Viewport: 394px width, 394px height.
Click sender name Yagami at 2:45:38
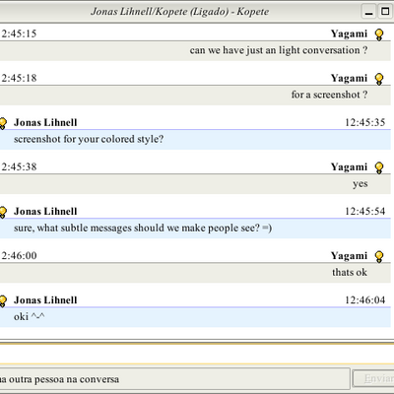coord(349,167)
